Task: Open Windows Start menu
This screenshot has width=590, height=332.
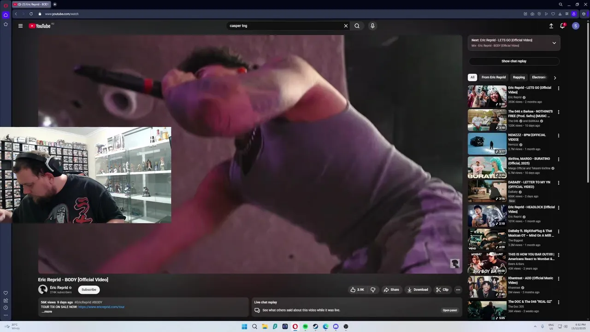Action: (x=244, y=326)
